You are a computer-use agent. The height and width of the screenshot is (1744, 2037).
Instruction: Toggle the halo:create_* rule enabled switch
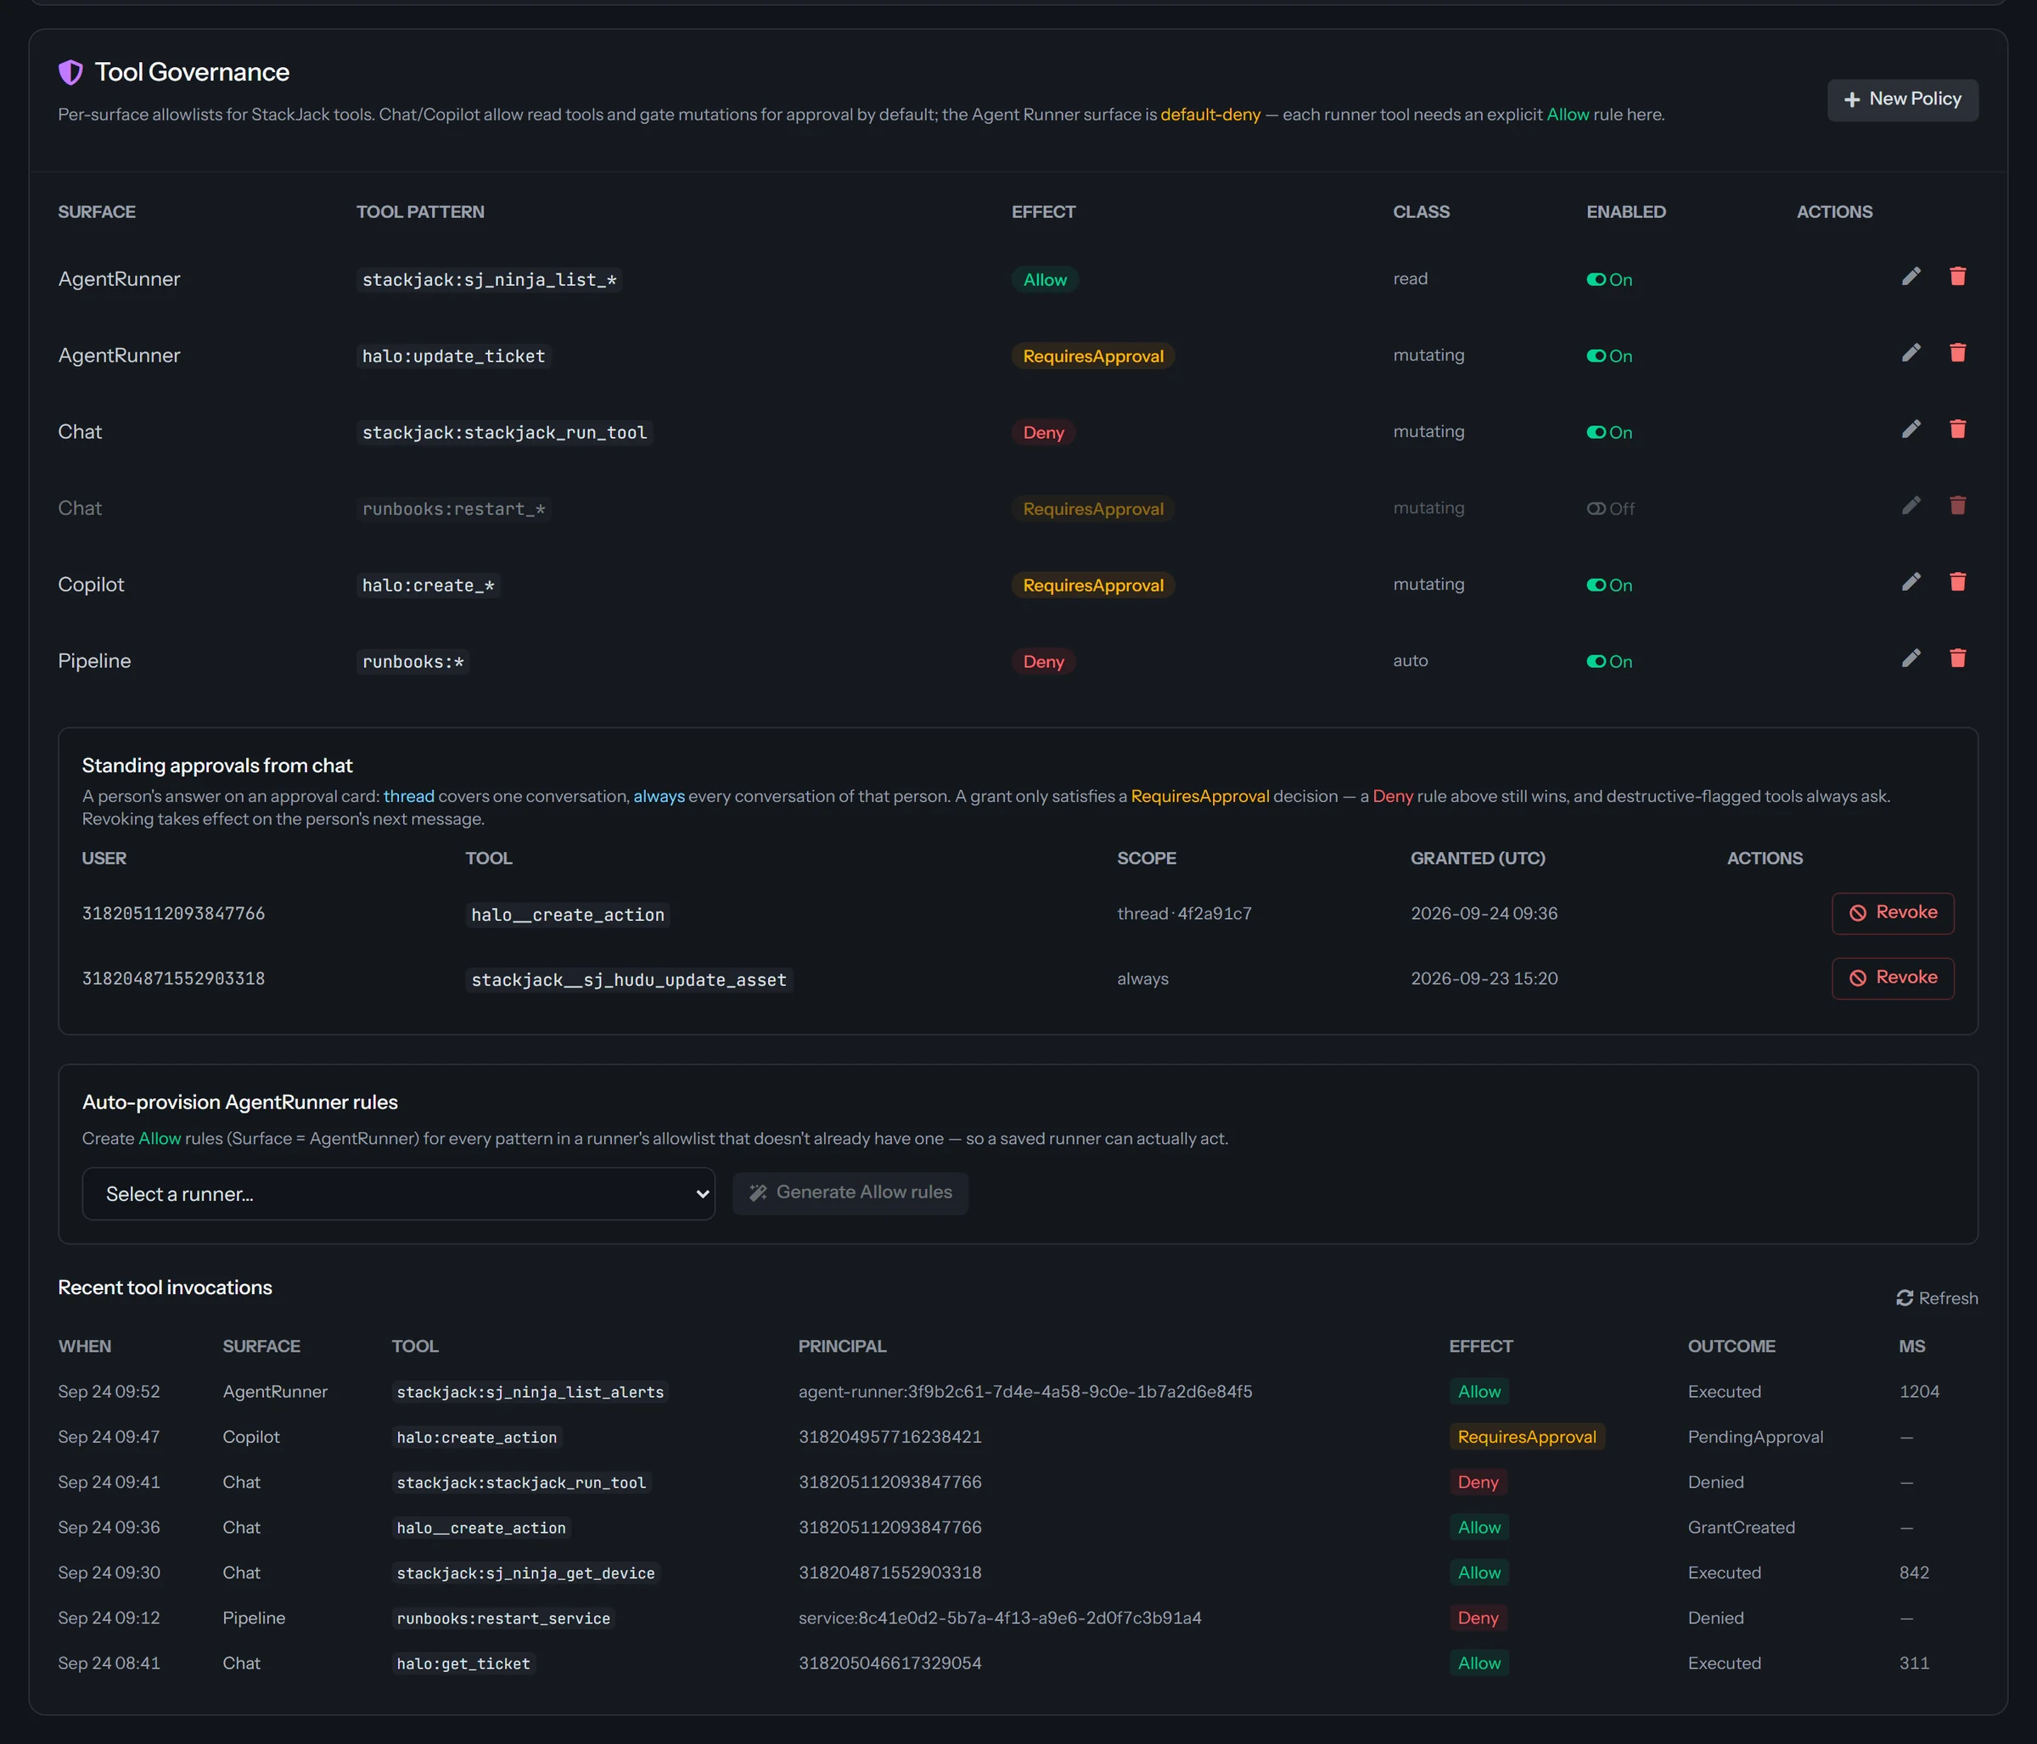pos(1609,586)
